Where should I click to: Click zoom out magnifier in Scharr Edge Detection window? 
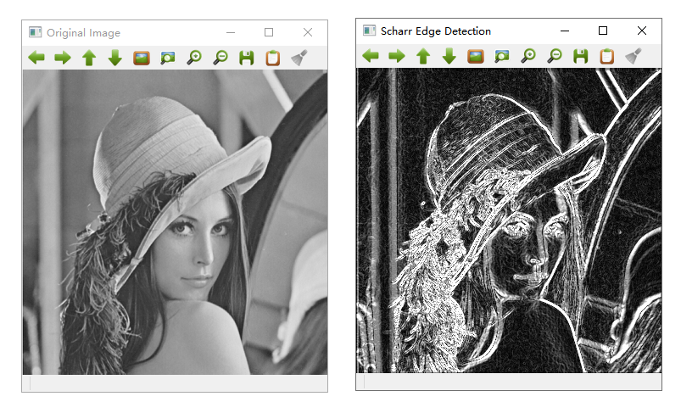[555, 56]
